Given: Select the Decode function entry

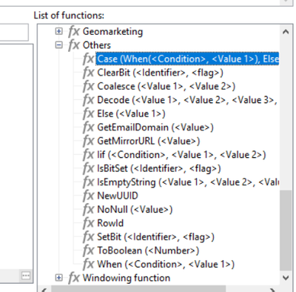Looking at the screenshot, I should tap(186, 100).
